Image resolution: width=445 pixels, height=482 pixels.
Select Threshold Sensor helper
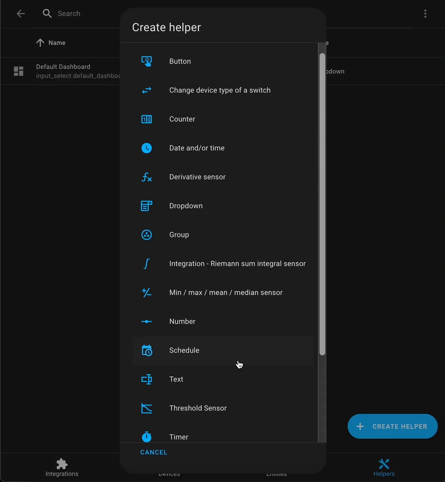coord(223,408)
